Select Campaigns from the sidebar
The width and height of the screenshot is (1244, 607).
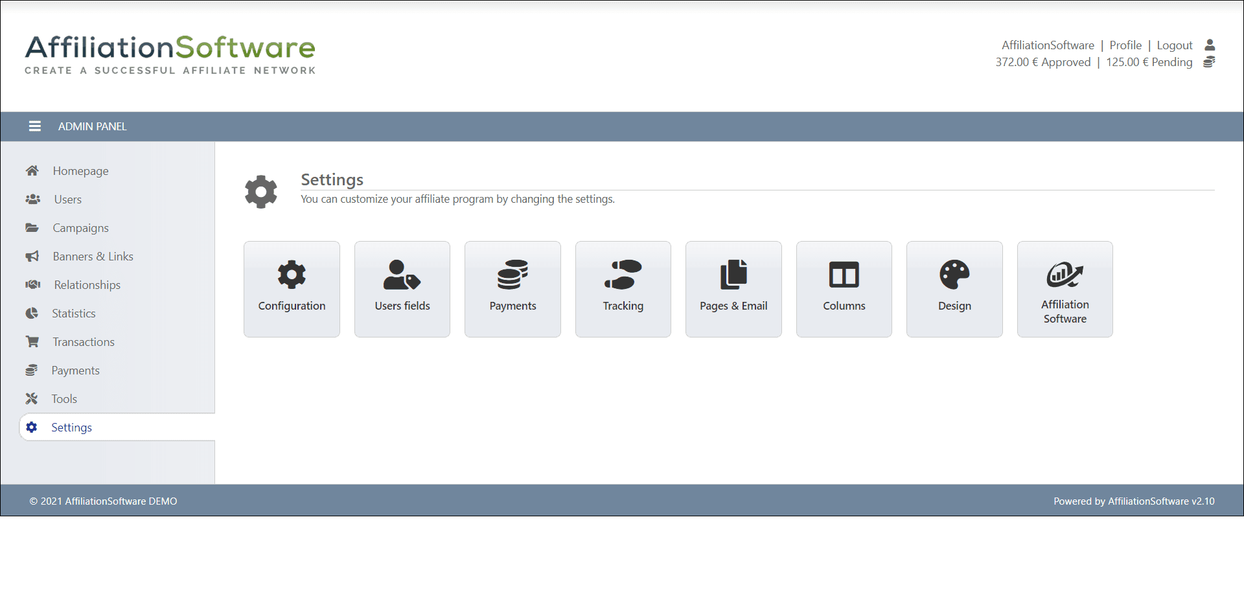click(x=80, y=228)
